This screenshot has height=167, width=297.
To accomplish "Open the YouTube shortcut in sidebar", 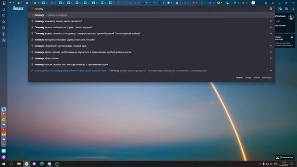I will click(4, 129).
